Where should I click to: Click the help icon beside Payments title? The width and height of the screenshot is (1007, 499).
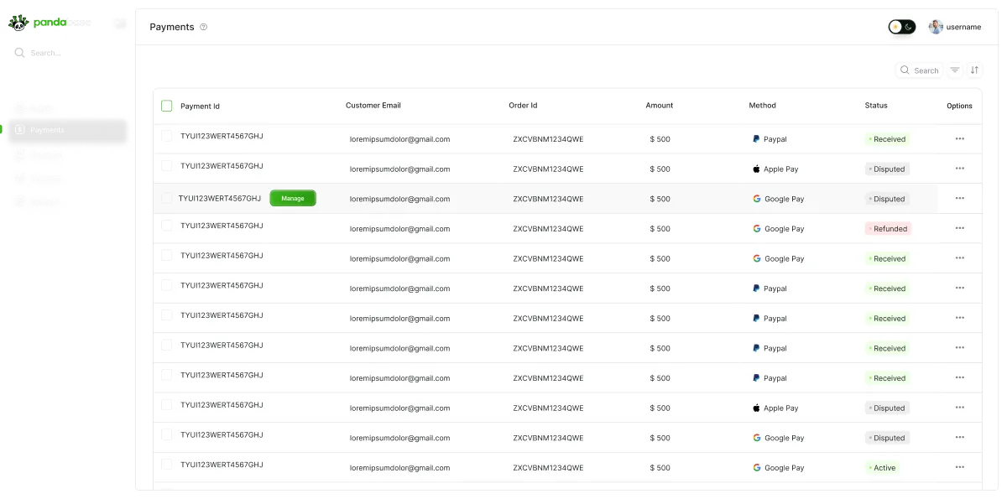(x=203, y=27)
